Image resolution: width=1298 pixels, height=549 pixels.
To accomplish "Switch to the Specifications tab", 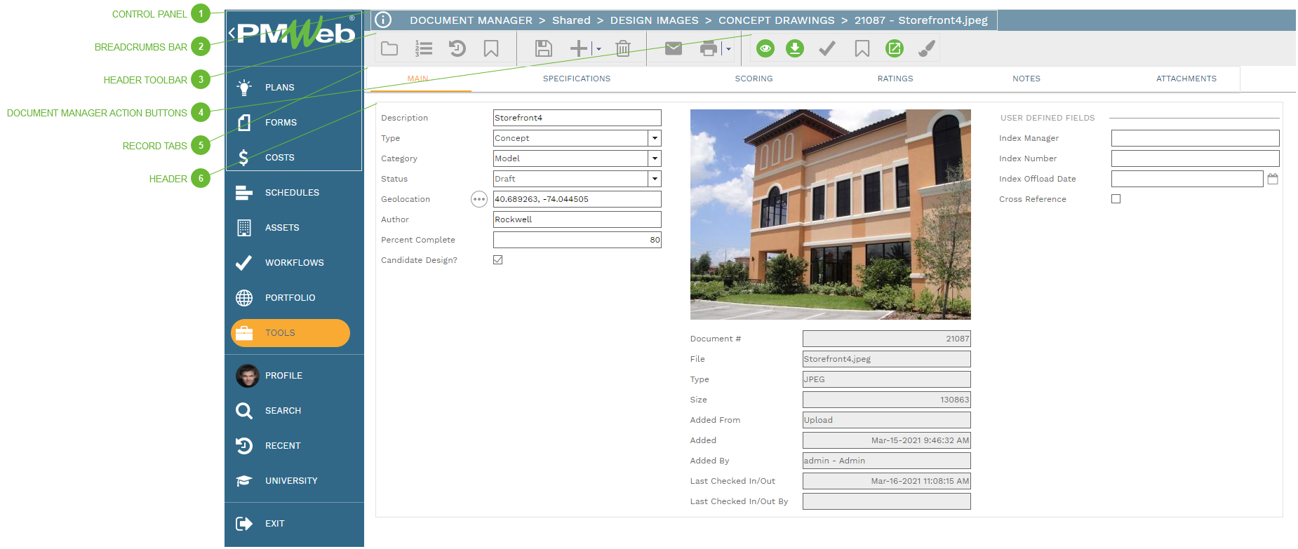I will tap(576, 79).
